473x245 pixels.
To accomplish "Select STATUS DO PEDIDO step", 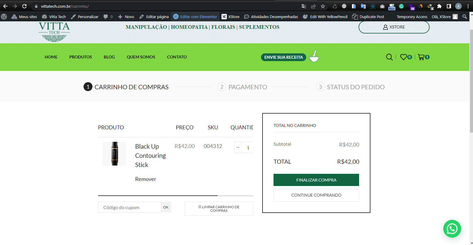I will pyautogui.click(x=350, y=87).
